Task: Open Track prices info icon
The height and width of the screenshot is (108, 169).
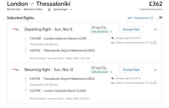Action: pos(152,18)
